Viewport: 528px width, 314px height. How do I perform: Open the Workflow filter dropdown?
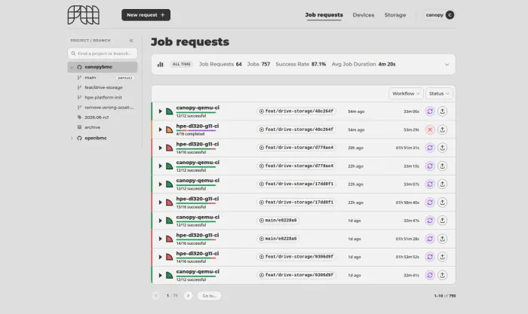pos(406,93)
